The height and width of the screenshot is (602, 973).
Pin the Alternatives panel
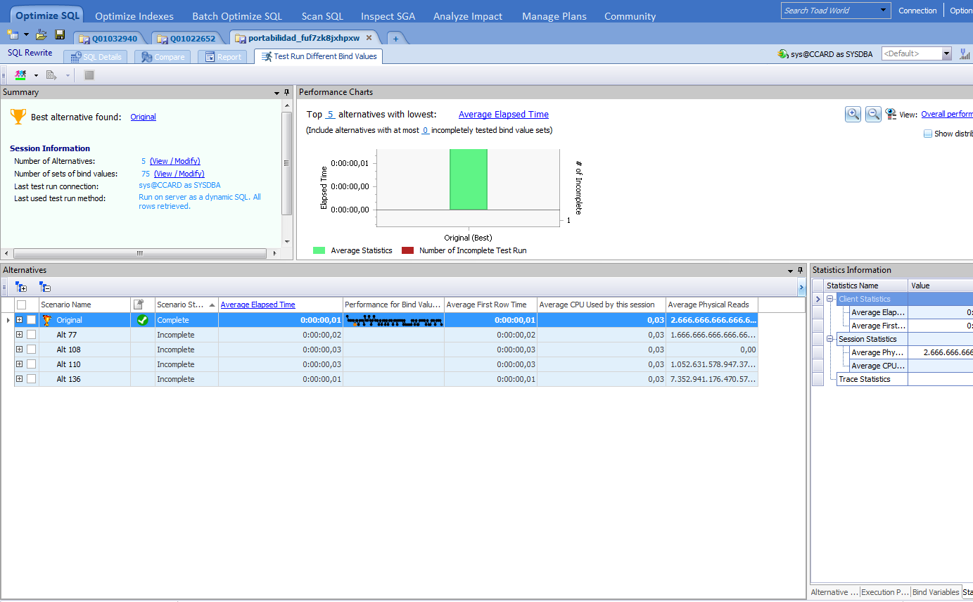pos(800,270)
